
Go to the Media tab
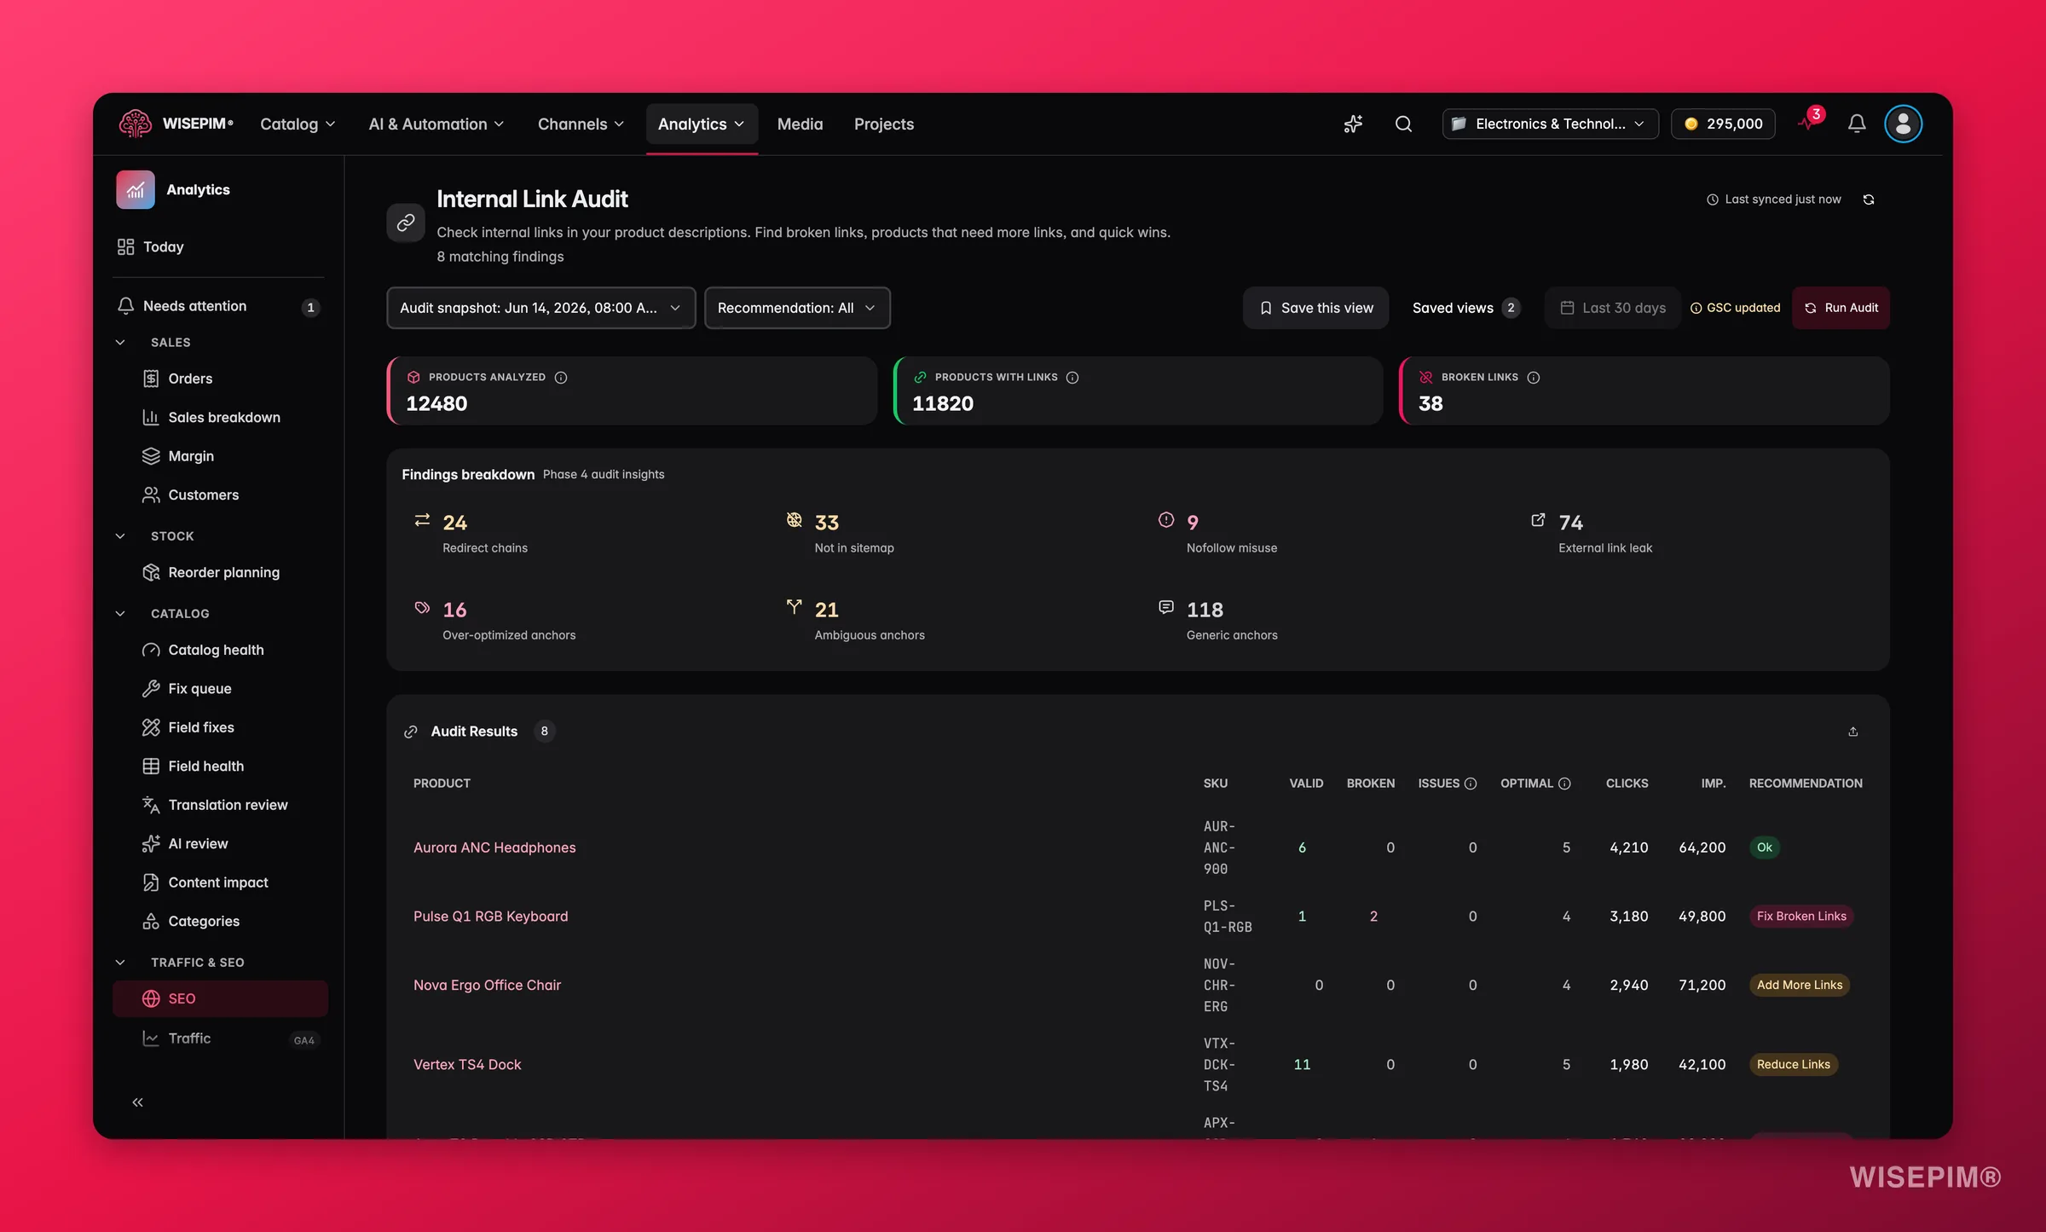[800, 124]
